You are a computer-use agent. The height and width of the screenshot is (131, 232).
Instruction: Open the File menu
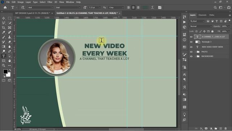[x=8, y=2]
